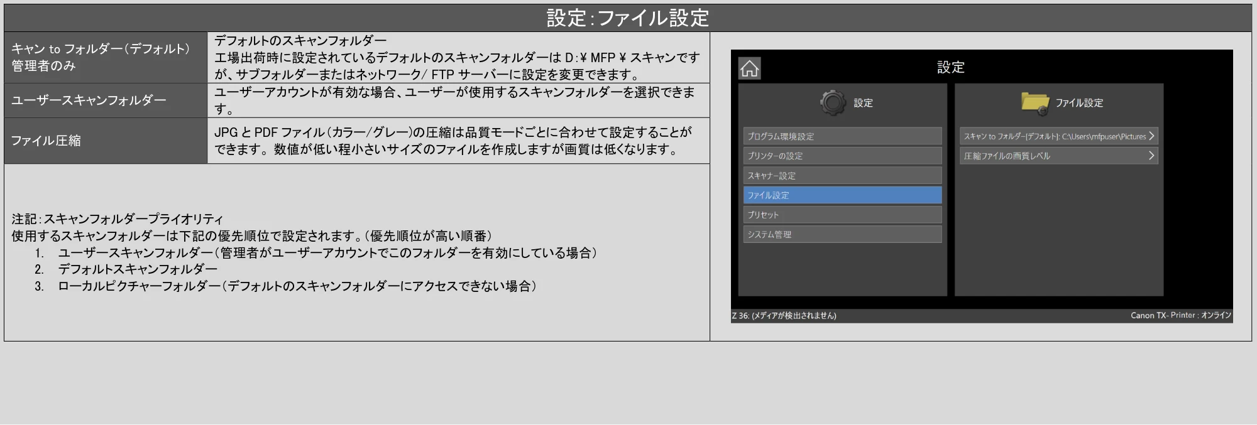Select the highlighted ファイル設定 entry
This screenshot has width=1257, height=425.
[x=842, y=195]
